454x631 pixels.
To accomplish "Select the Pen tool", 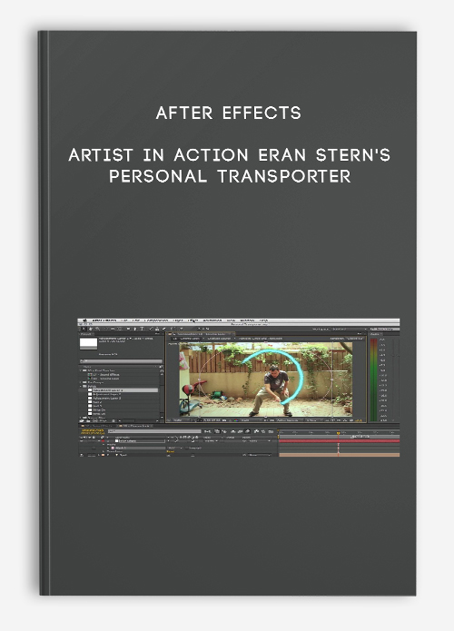I will tap(134, 329).
